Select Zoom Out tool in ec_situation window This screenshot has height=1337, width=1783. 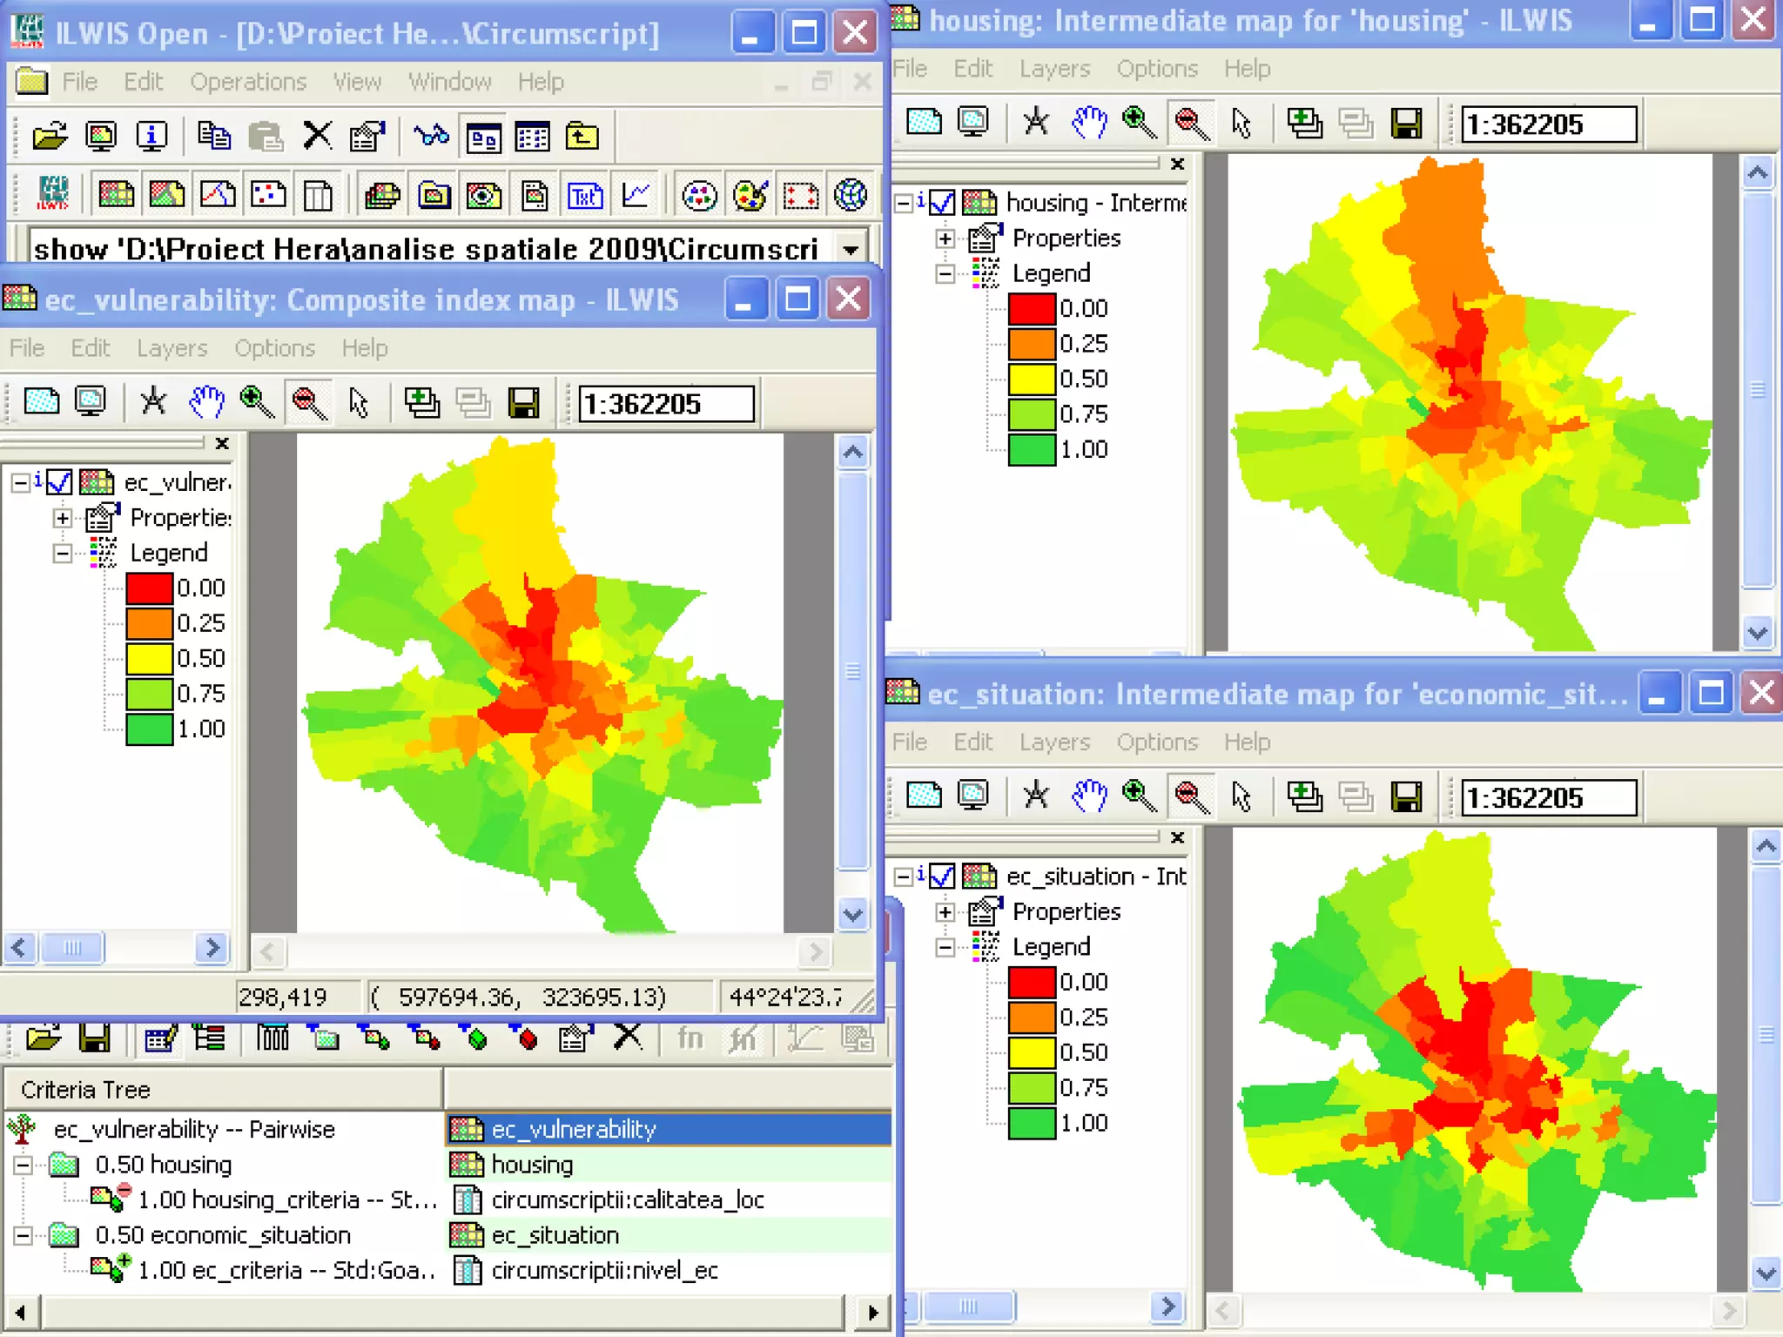tap(1191, 796)
